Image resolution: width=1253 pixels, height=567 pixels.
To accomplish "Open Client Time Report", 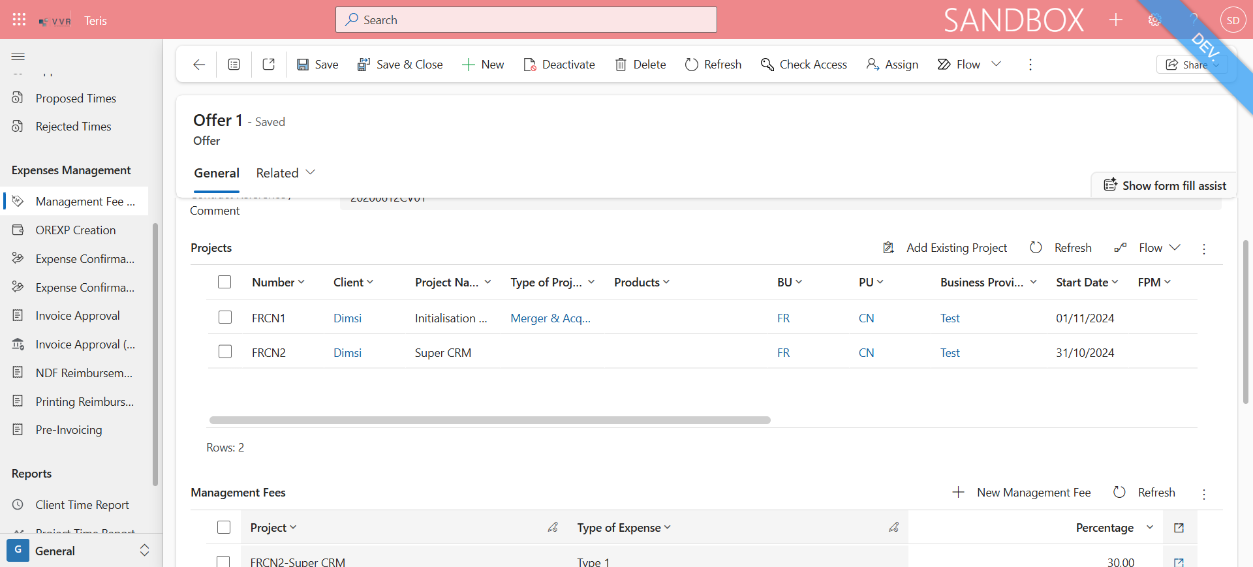I will (82, 505).
